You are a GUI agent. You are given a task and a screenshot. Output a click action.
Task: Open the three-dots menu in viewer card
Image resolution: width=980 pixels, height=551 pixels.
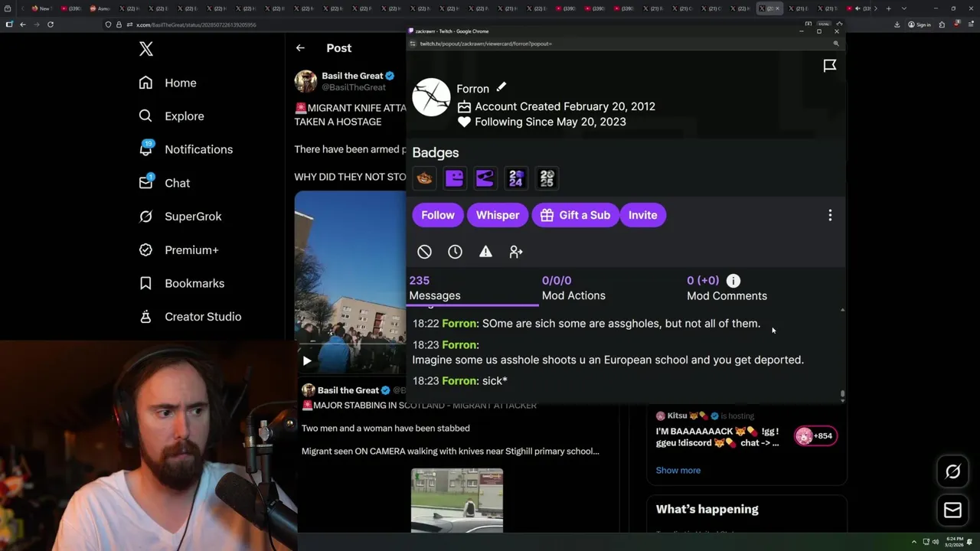830,216
